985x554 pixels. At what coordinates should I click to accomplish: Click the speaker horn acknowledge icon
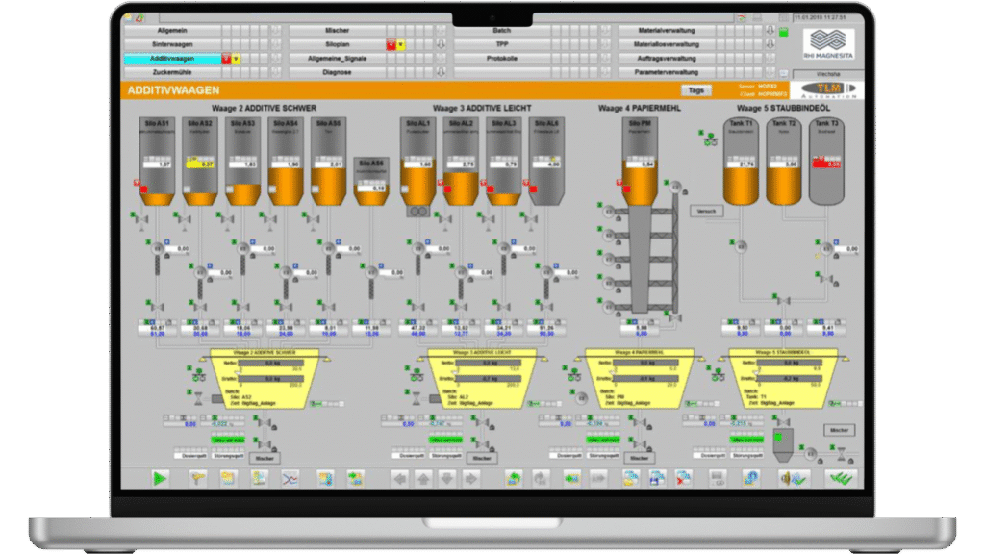tap(793, 479)
